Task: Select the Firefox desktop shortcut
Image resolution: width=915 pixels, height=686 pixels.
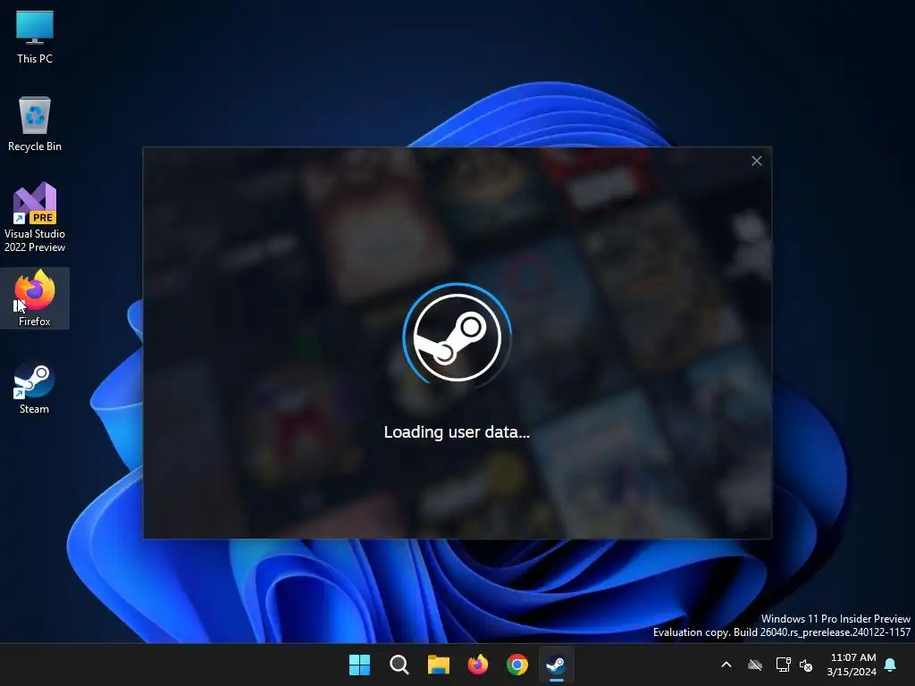Action: click(35, 298)
